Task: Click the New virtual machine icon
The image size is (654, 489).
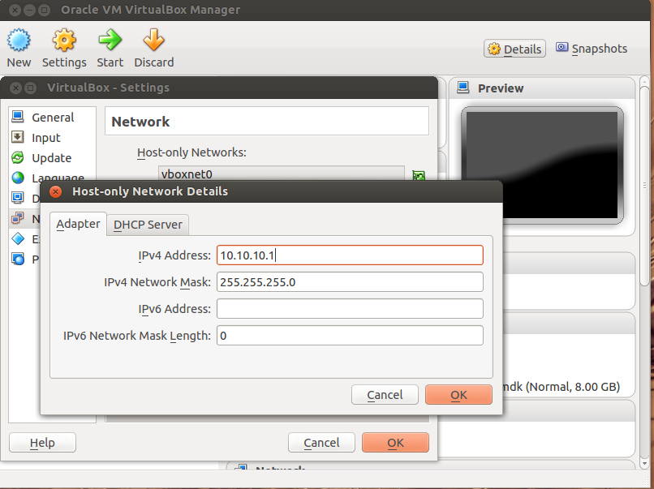Action: coord(19,40)
